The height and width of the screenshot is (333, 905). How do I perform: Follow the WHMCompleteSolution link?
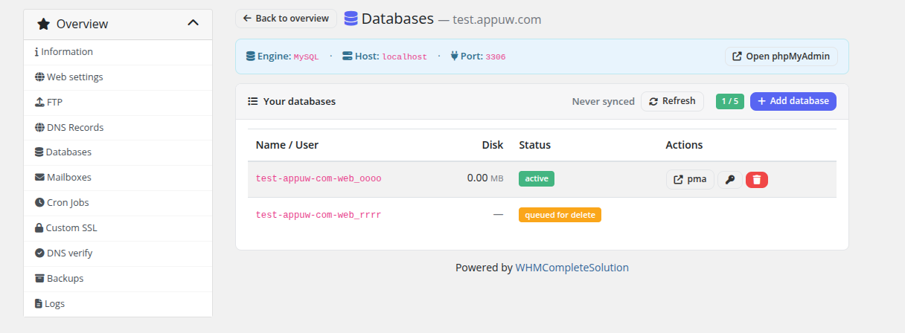pyautogui.click(x=572, y=268)
